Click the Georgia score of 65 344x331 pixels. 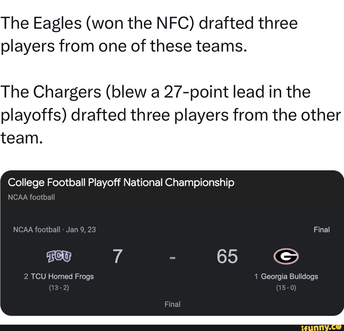tap(227, 256)
